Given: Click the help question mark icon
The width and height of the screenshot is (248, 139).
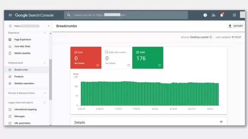Looking at the screenshot, I should click(205, 15).
